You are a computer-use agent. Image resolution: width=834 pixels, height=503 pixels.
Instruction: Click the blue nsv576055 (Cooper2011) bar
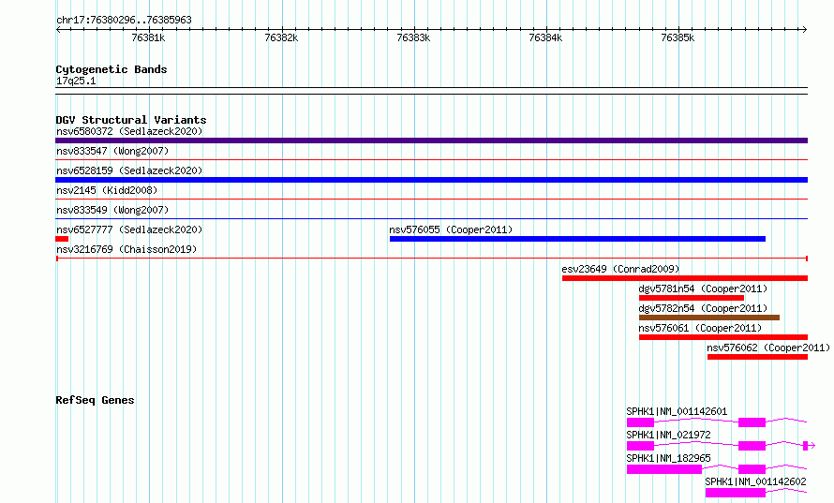pos(577,239)
